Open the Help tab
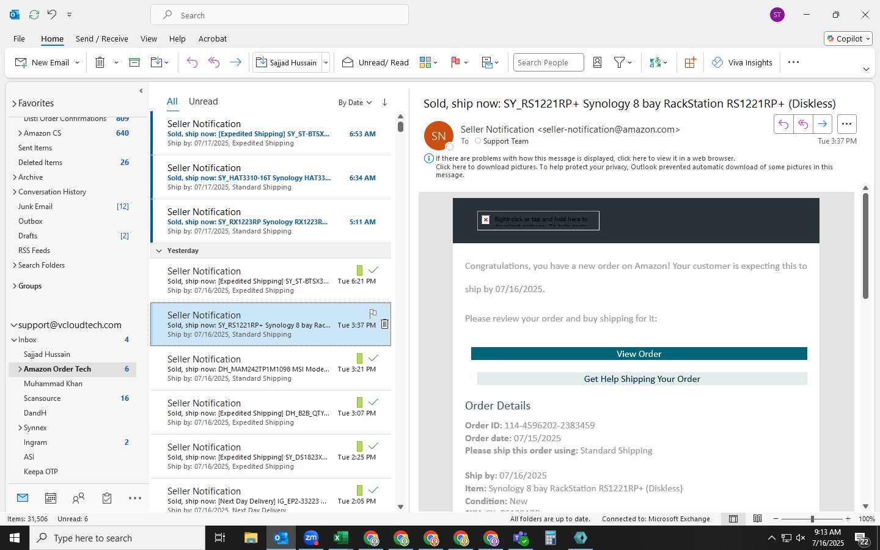Screen dimensions: 880x550 [x=177, y=38]
